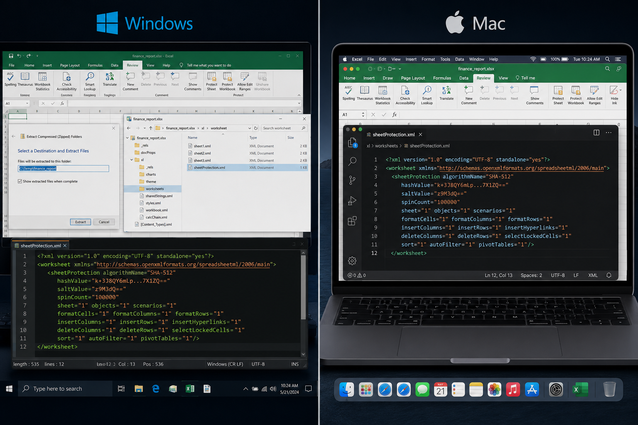Collapse the xl folder tree node
Screen dimensions: 638x425
coord(132,160)
